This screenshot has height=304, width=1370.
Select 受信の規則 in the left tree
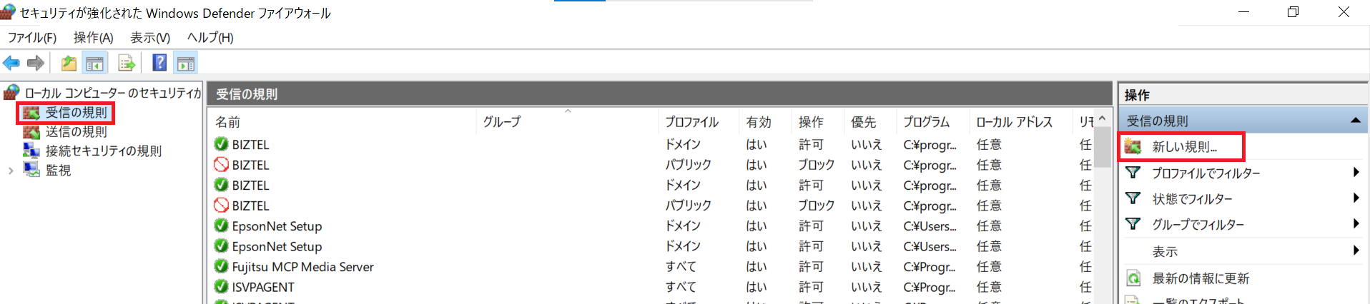point(76,113)
